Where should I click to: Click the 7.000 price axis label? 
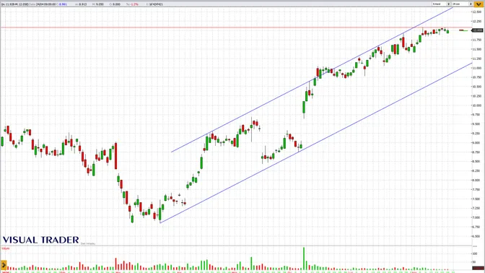tap(476, 217)
